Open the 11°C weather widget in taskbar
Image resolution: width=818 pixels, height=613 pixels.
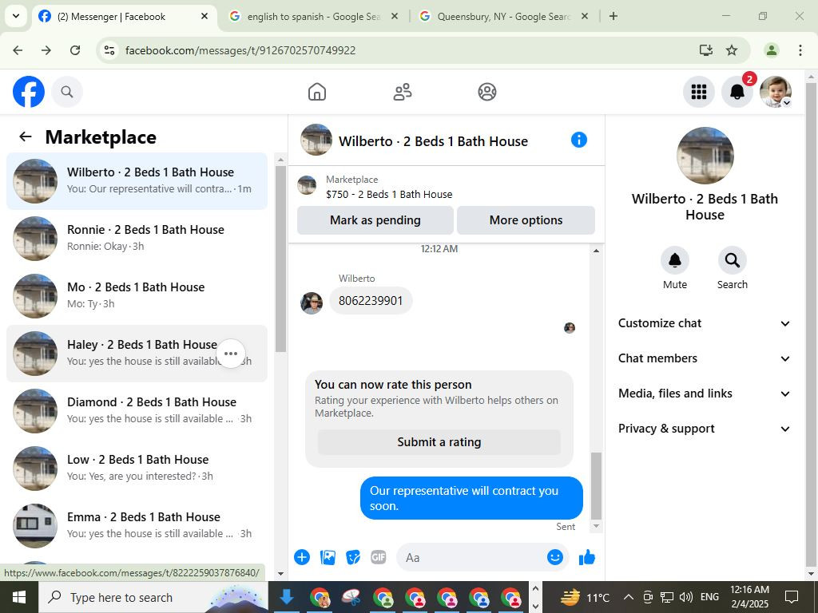585,597
